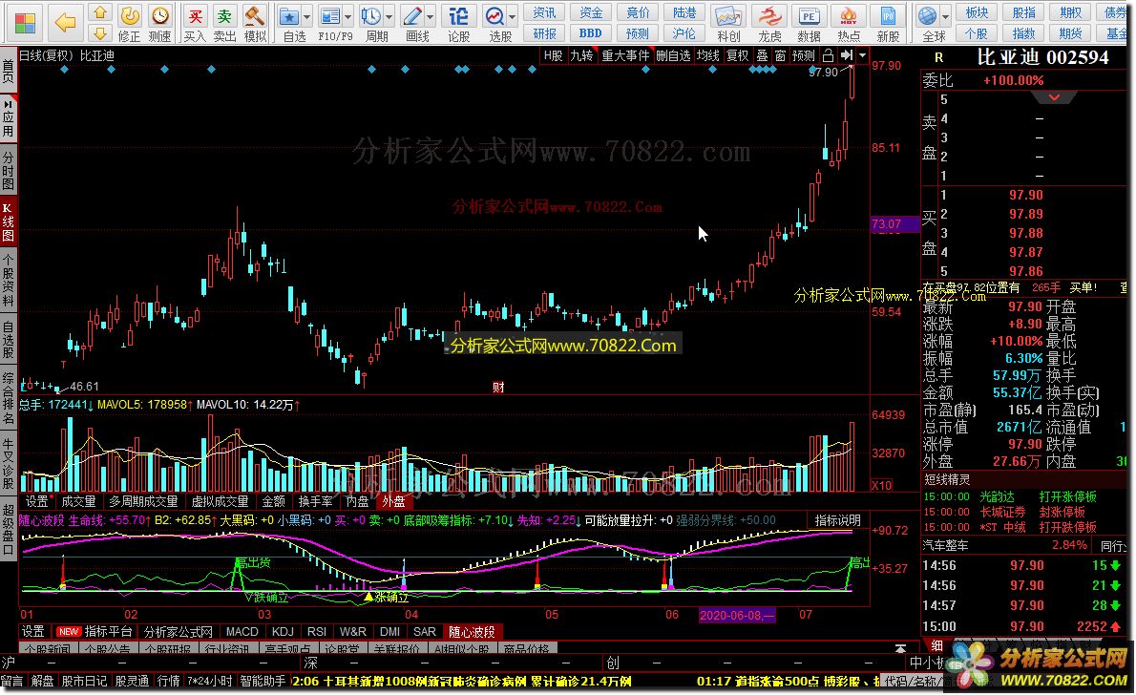The width and height of the screenshot is (1136, 695).
Task: Open the 新股 IPO icon
Action: 888,23
